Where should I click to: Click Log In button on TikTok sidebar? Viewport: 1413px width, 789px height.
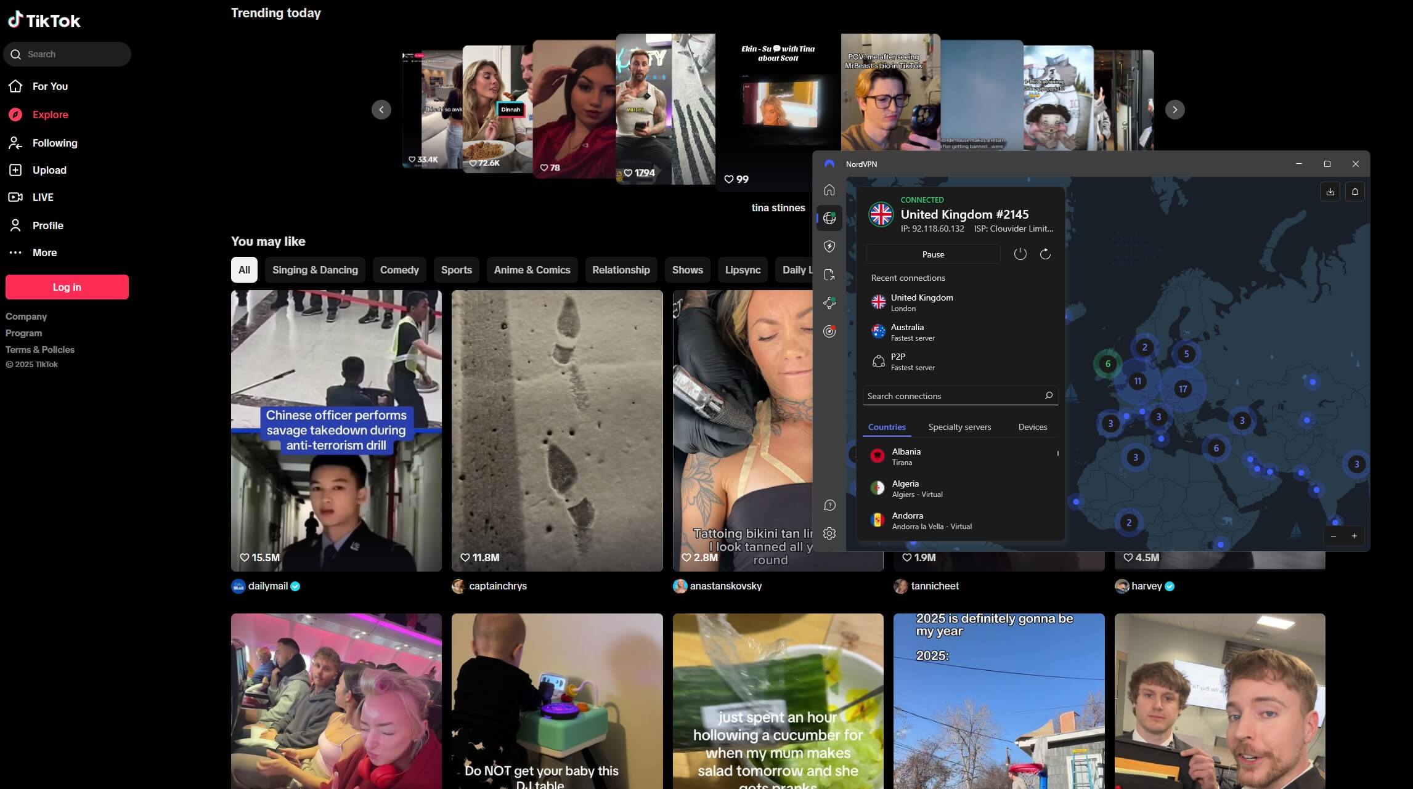tap(67, 287)
